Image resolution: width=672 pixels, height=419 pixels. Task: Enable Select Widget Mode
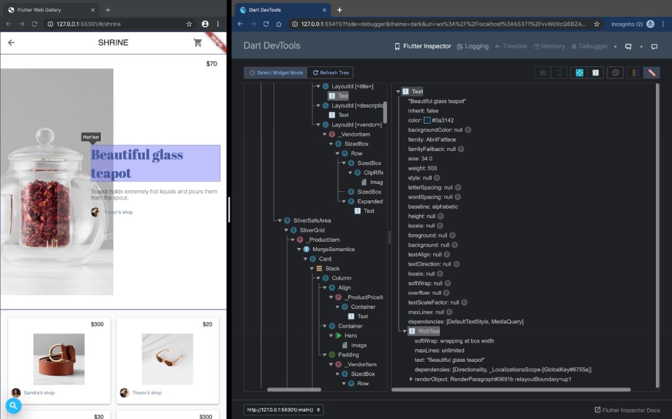pyautogui.click(x=276, y=73)
